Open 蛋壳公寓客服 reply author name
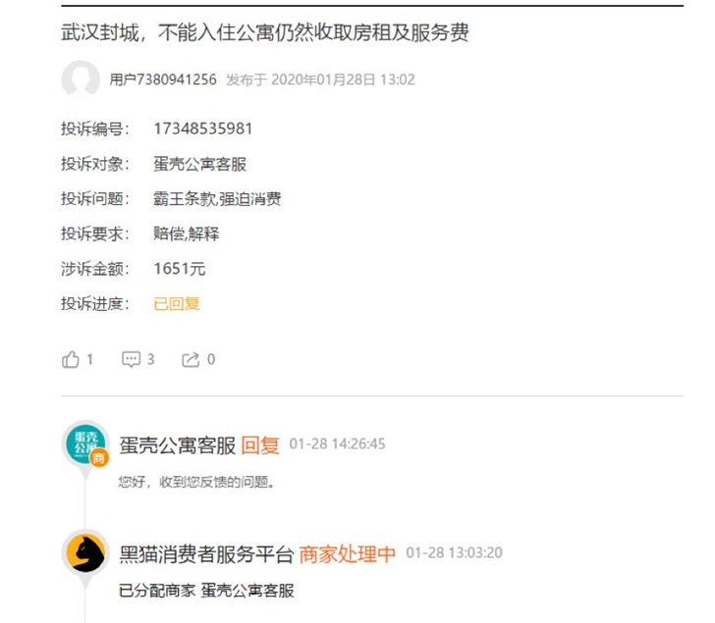This screenshot has height=623, width=715. [x=178, y=445]
